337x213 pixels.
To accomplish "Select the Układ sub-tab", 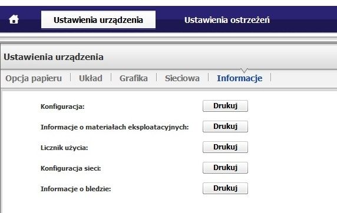I will tap(91, 78).
